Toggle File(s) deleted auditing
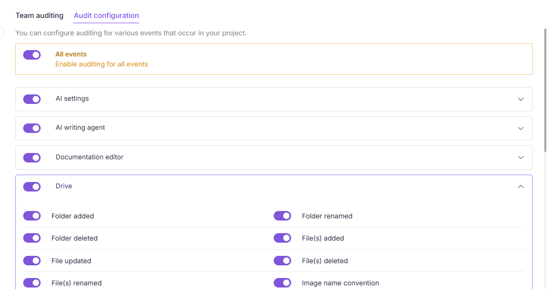Screen dimensions: 558x297 (283, 261)
